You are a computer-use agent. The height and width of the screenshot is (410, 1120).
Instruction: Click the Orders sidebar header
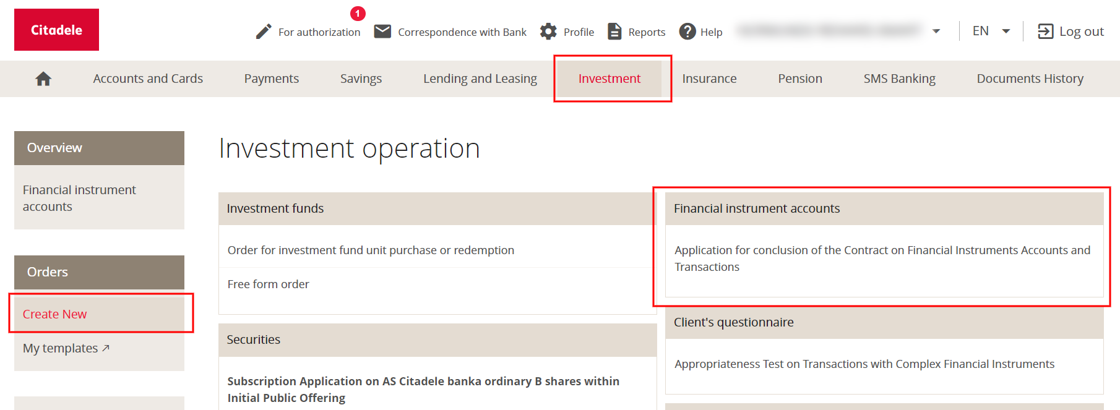pos(99,272)
